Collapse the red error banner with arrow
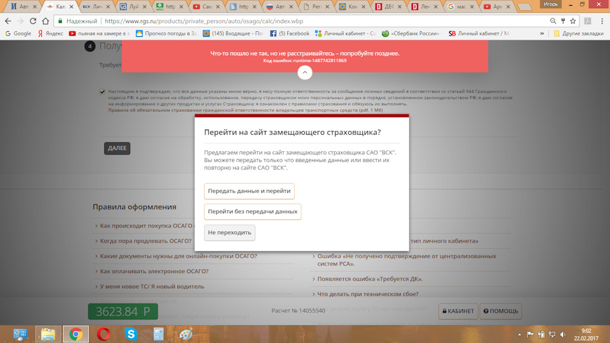The image size is (610, 343). coord(304,72)
